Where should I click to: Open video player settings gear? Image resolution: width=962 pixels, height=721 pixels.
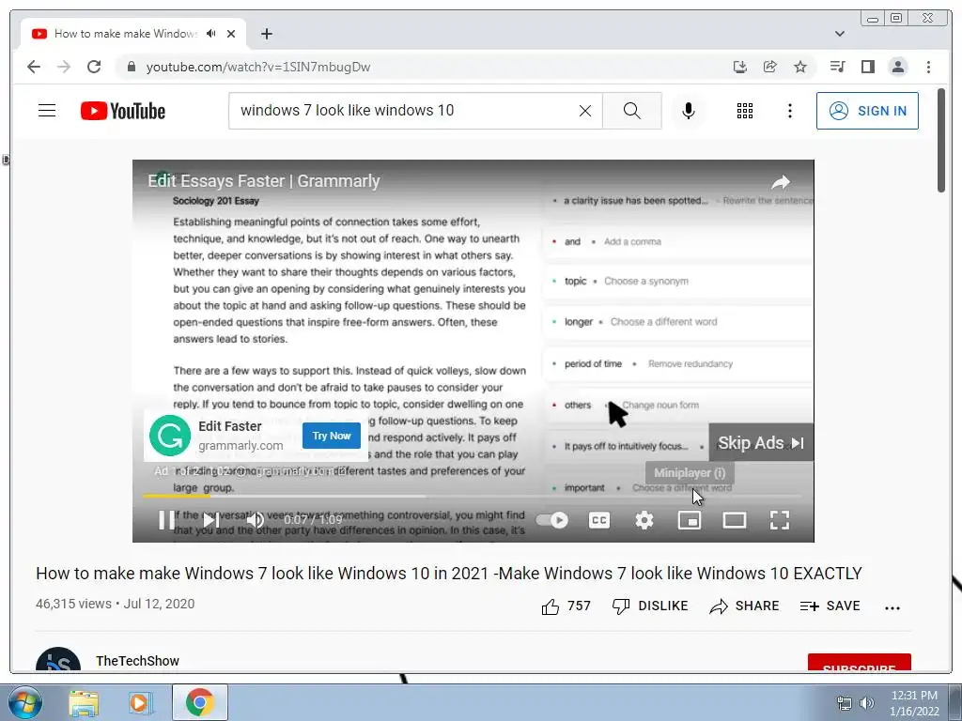(x=644, y=520)
